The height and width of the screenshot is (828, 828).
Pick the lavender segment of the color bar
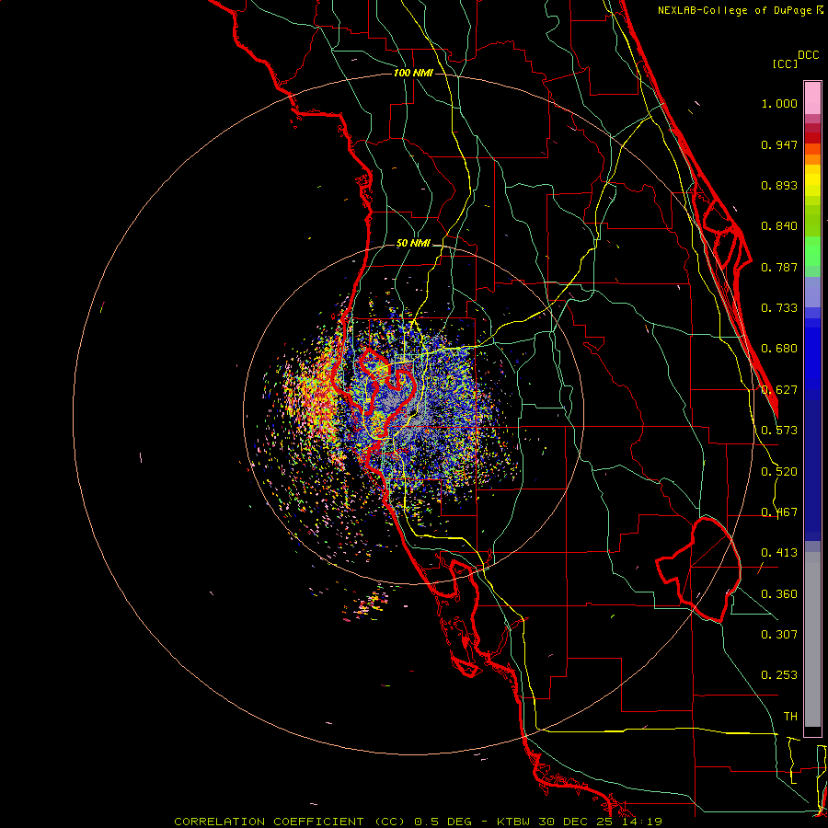pos(812,293)
